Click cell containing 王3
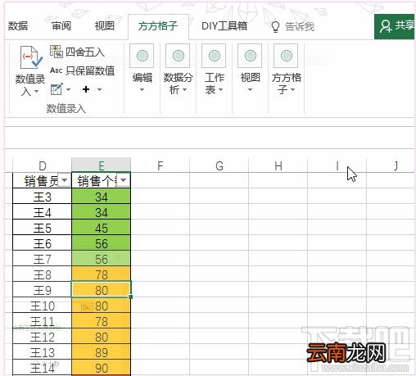 click(42, 197)
